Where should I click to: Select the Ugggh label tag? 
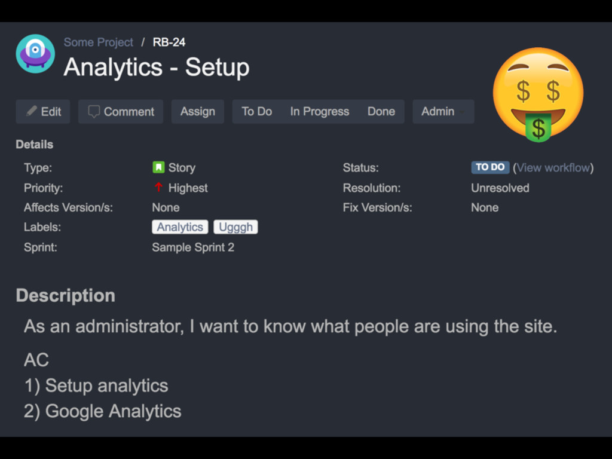pos(235,227)
